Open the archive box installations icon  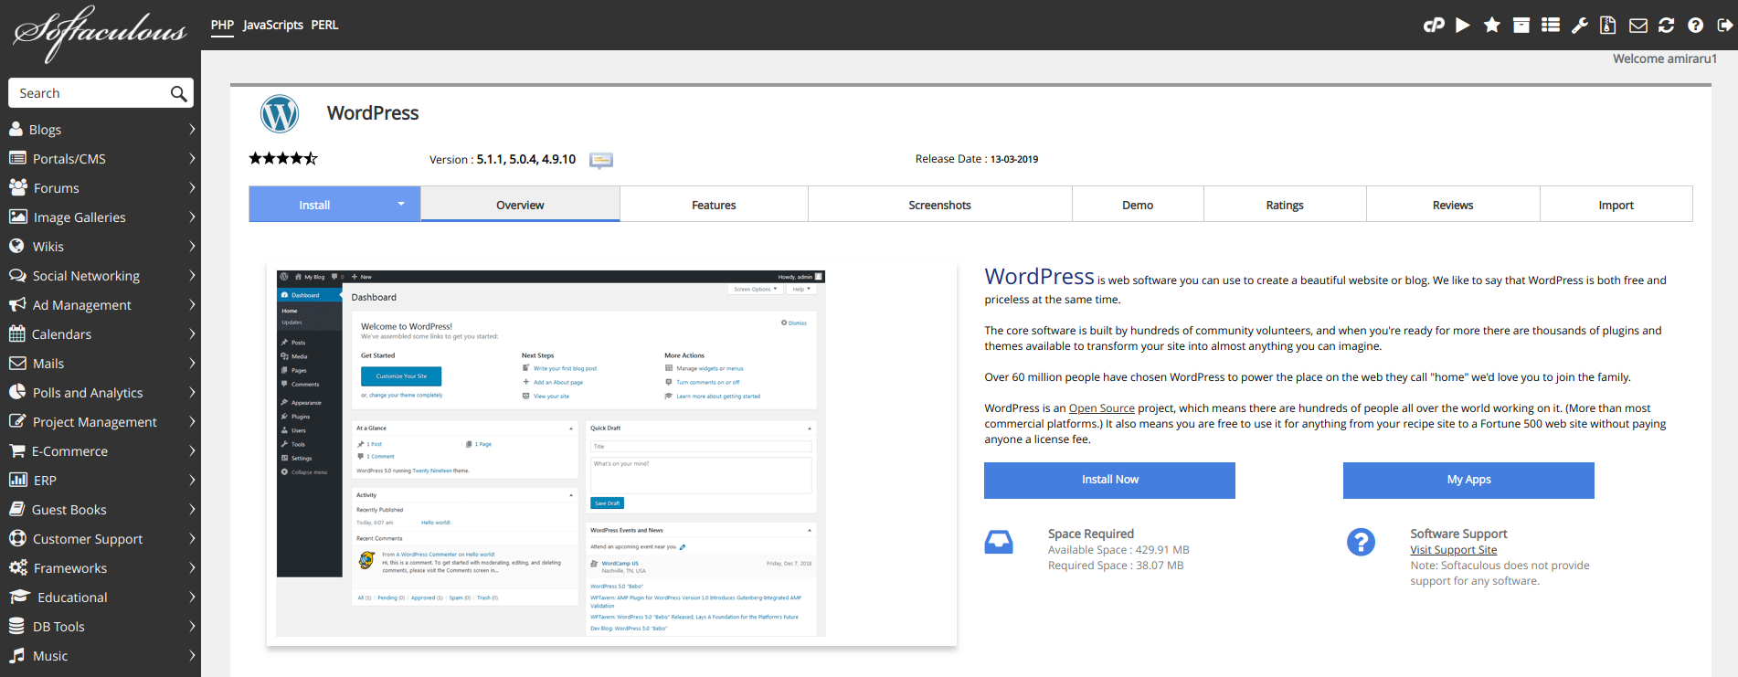pos(1521,25)
